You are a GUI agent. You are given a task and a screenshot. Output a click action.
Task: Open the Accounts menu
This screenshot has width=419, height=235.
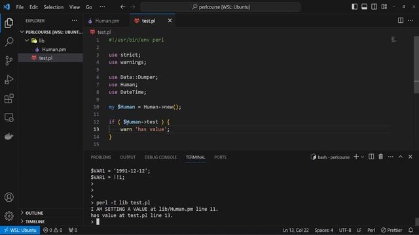click(x=9, y=197)
